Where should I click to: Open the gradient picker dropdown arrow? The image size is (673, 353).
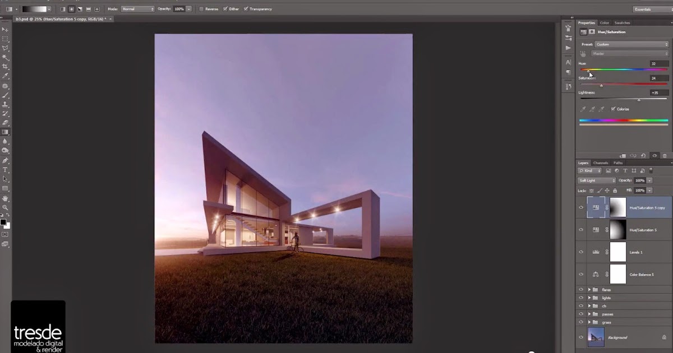coord(49,9)
